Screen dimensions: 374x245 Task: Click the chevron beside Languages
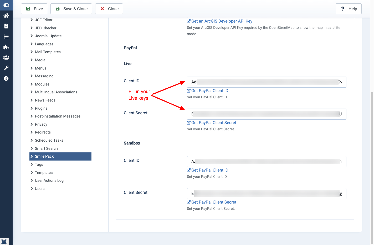pos(32,44)
